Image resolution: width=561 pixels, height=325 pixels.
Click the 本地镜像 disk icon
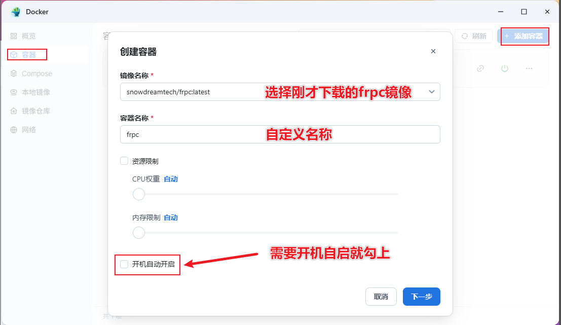pyautogui.click(x=14, y=92)
